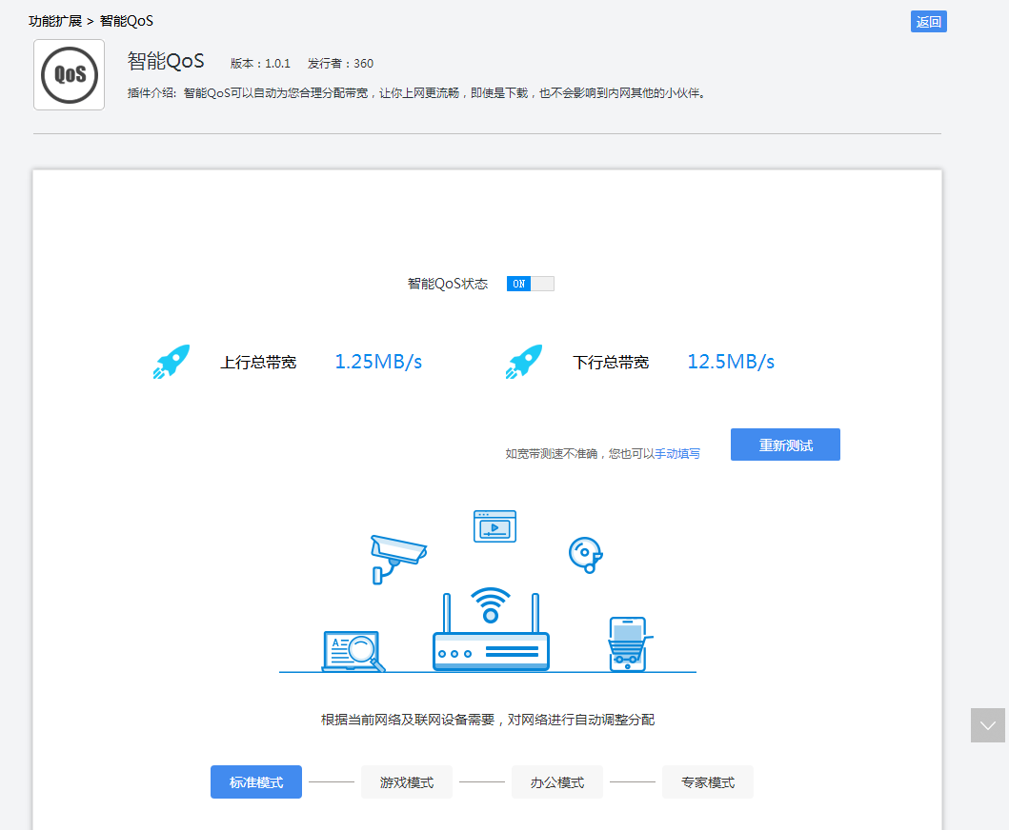Click the 返回 button at top right
This screenshot has width=1009, height=830.
pos(928,20)
